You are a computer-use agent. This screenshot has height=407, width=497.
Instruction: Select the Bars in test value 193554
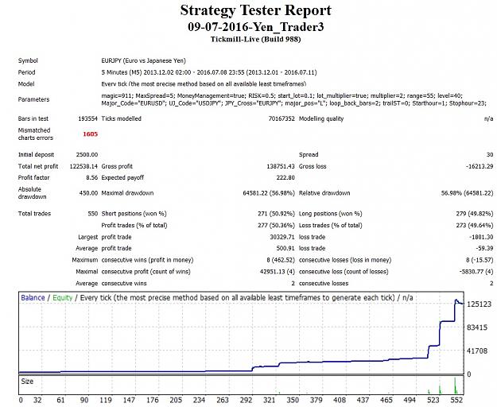(x=87, y=118)
